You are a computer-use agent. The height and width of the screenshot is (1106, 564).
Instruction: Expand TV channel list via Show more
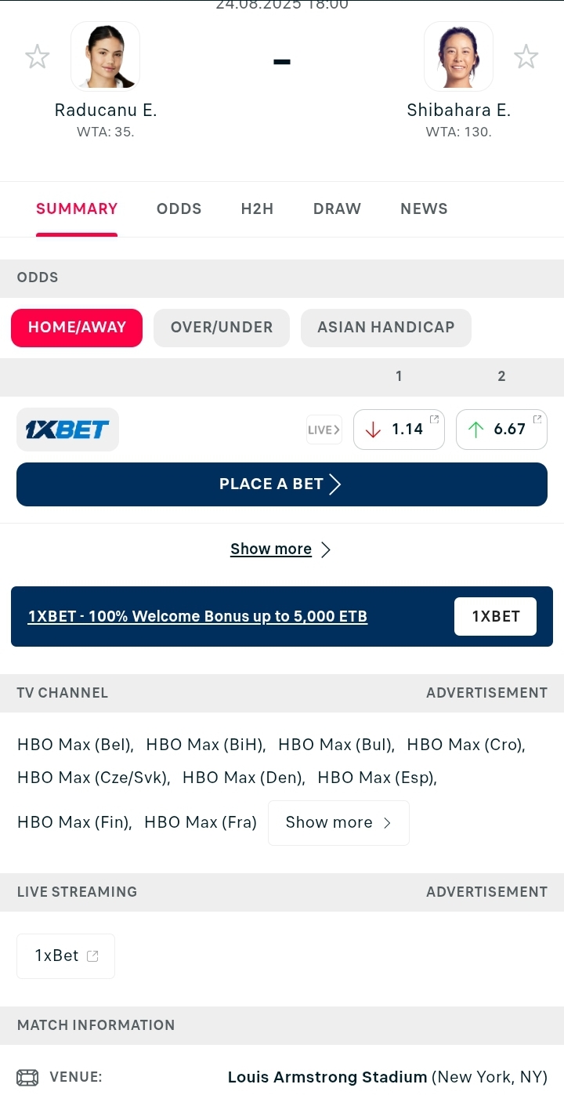pyautogui.click(x=338, y=823)
